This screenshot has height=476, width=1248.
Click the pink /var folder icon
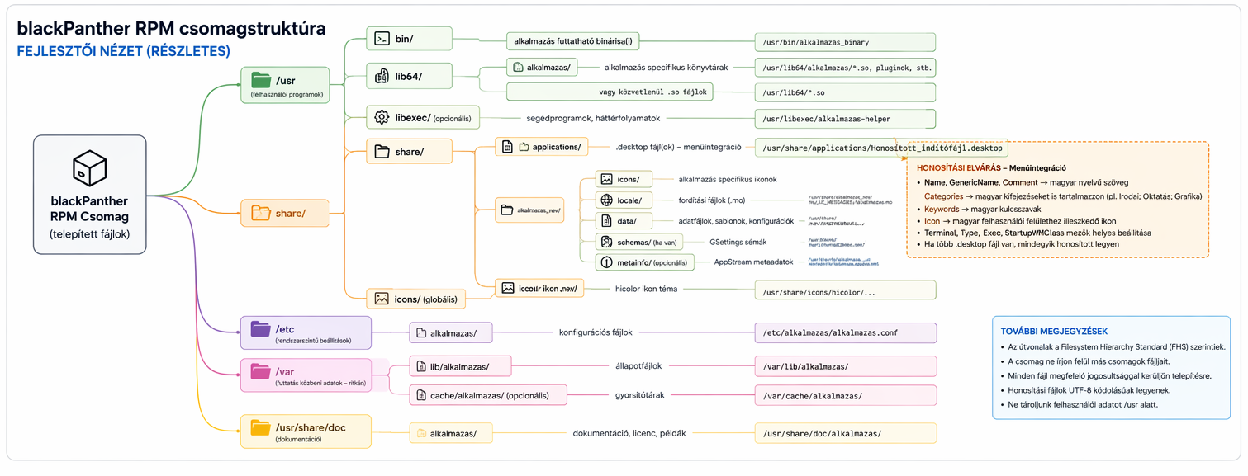click(261, 370)
